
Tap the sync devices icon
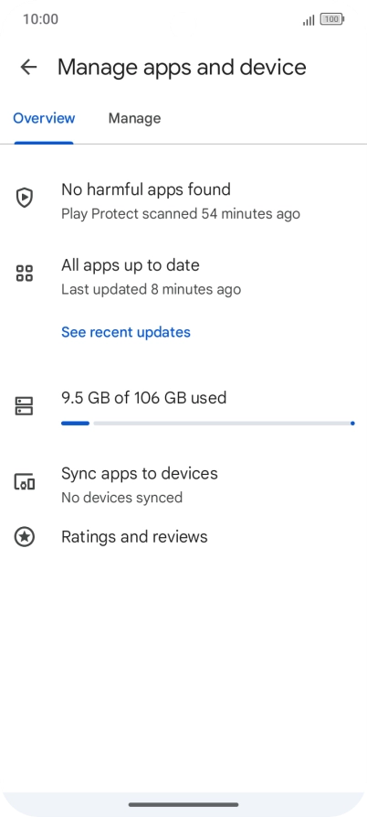pos(25,482)
